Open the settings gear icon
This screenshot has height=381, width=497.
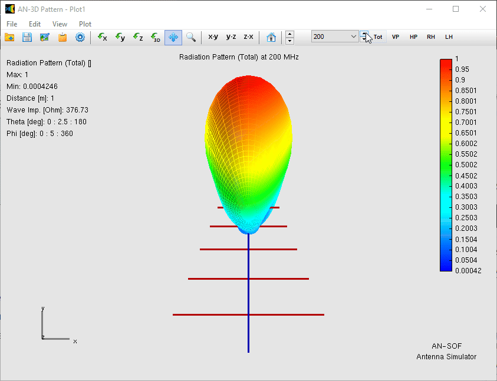(80, 37)
